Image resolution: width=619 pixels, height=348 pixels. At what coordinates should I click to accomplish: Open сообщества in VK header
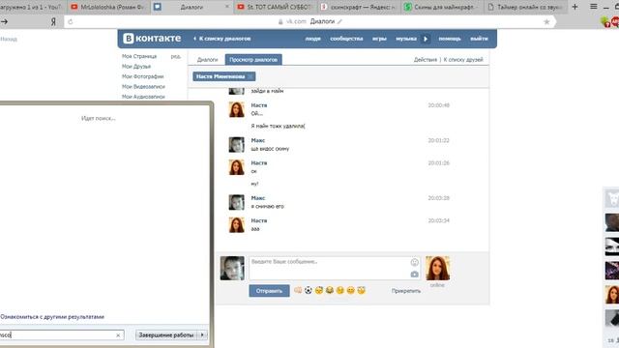tap(346, 39)
